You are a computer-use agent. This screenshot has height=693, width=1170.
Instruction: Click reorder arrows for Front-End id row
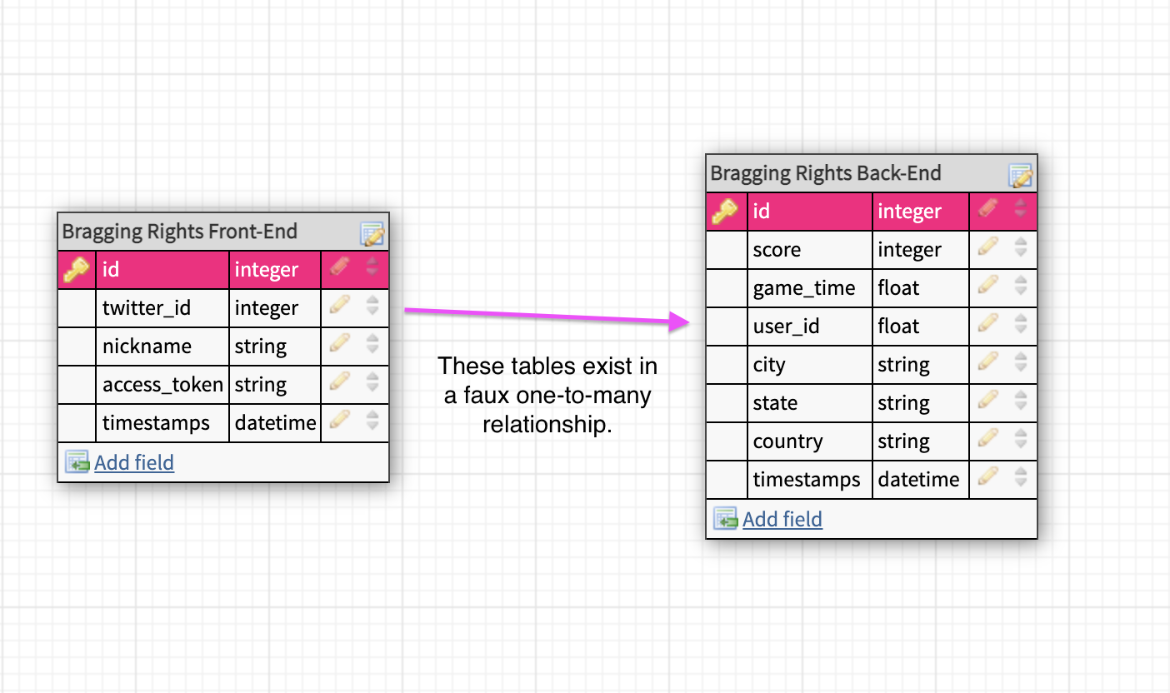[372, 267]
